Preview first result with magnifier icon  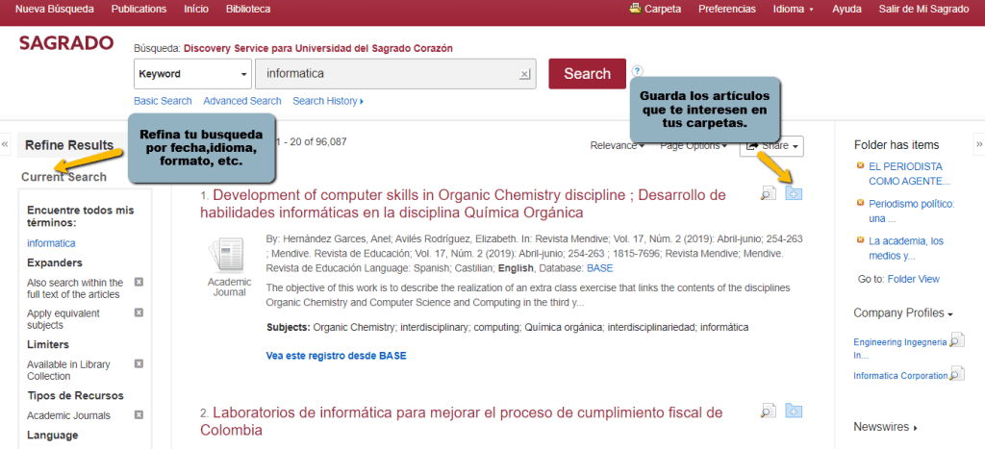(768, 194)
